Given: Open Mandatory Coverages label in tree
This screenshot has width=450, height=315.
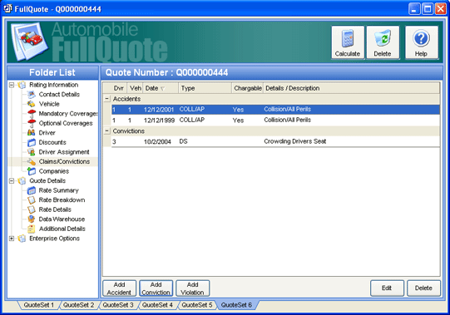Looking at the screenshot, I should (x=68, y=114).
